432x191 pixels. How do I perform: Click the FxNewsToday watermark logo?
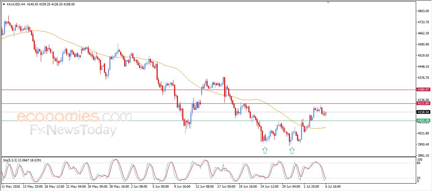(73, 130)
